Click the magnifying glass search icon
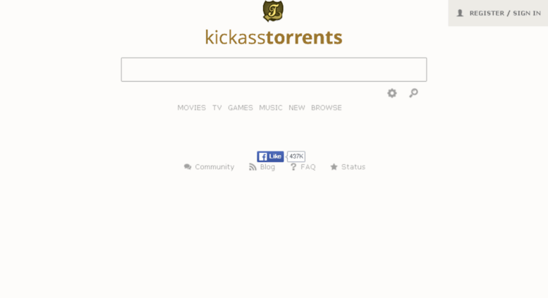Screen dimensions: 548x298 [x=413, y=93]
